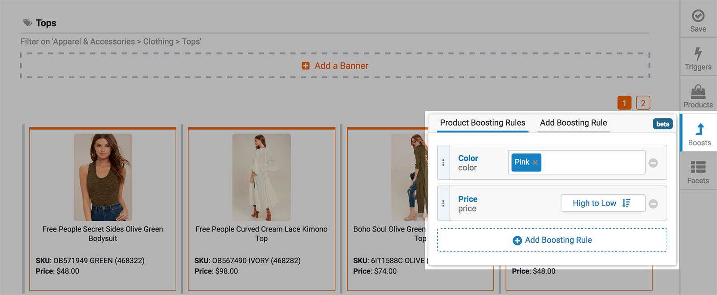Switch to Product Boosting Rules tab
This screenshot has height=295, width=717.
483,123
